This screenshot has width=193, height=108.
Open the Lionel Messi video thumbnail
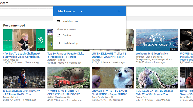click(24, 77)
